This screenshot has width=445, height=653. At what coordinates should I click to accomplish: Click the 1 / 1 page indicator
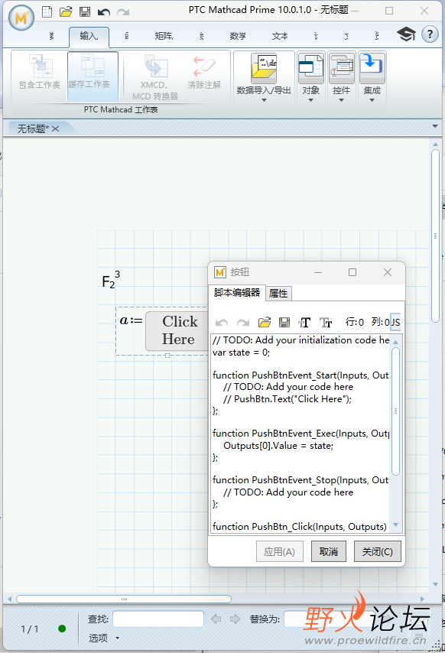[x=30, y=629]
